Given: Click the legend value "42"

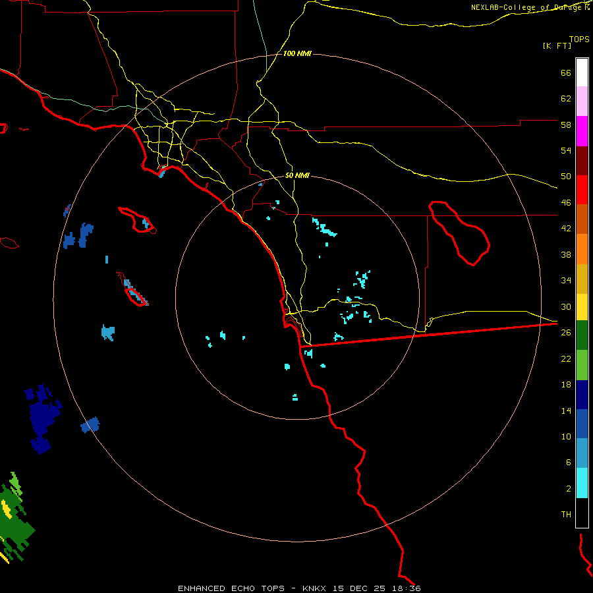Looking at the screenshot, I should click(x=566, y=229).
